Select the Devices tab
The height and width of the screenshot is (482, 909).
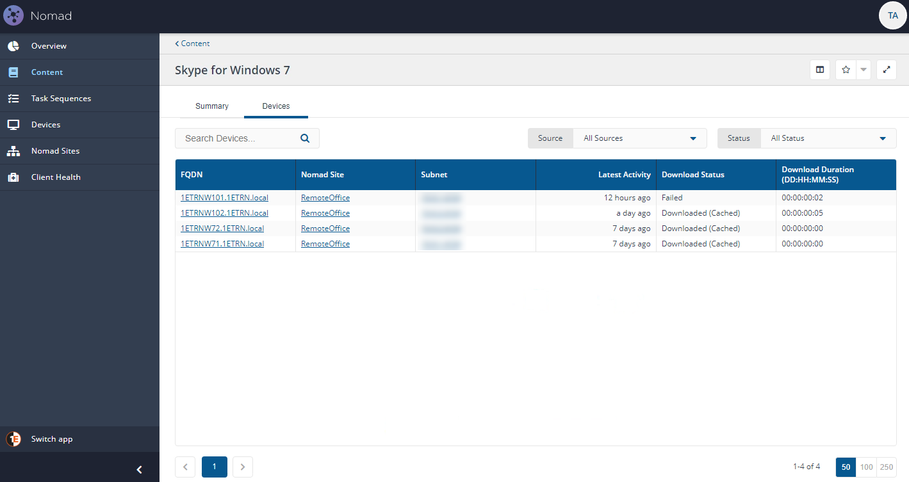[x=276, y=106]
